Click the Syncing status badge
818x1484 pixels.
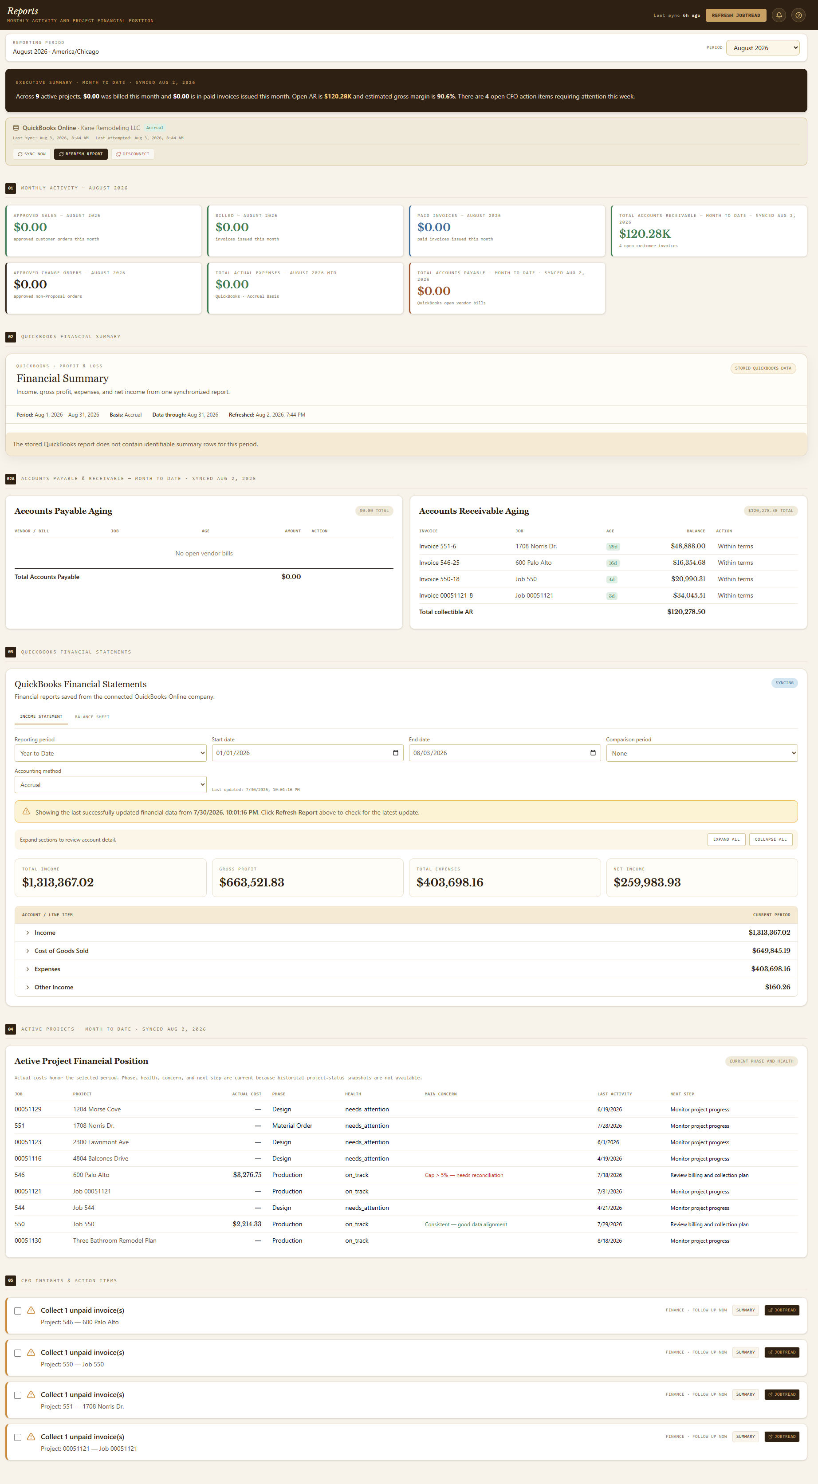[784, 683]
